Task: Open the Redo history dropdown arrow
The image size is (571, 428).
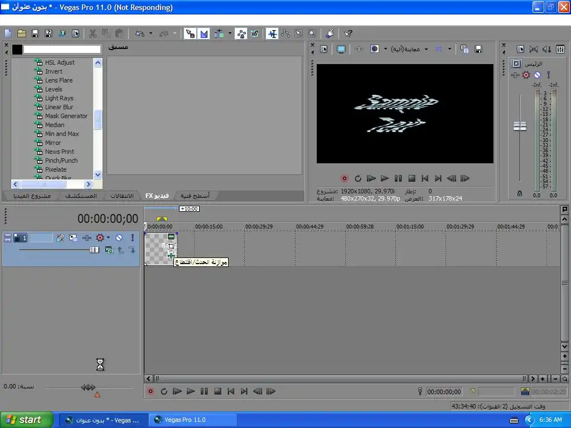Action: 175,33
